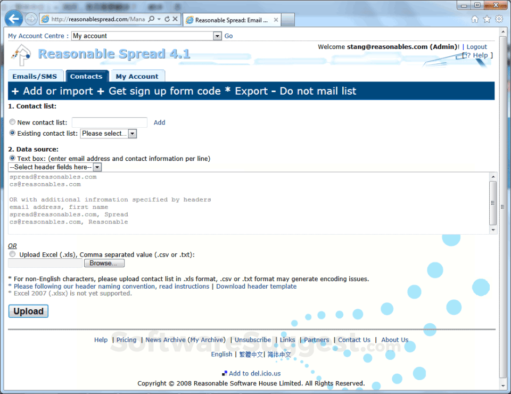Click the Go link beside account dropdown
Viewport: 511px width, 394px height.
tap(228, 36)
